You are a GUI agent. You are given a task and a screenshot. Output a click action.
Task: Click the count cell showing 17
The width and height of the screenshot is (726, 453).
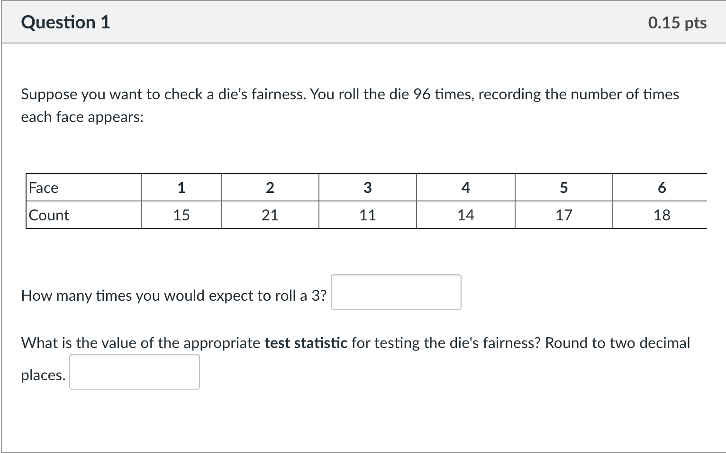(564, 215)
